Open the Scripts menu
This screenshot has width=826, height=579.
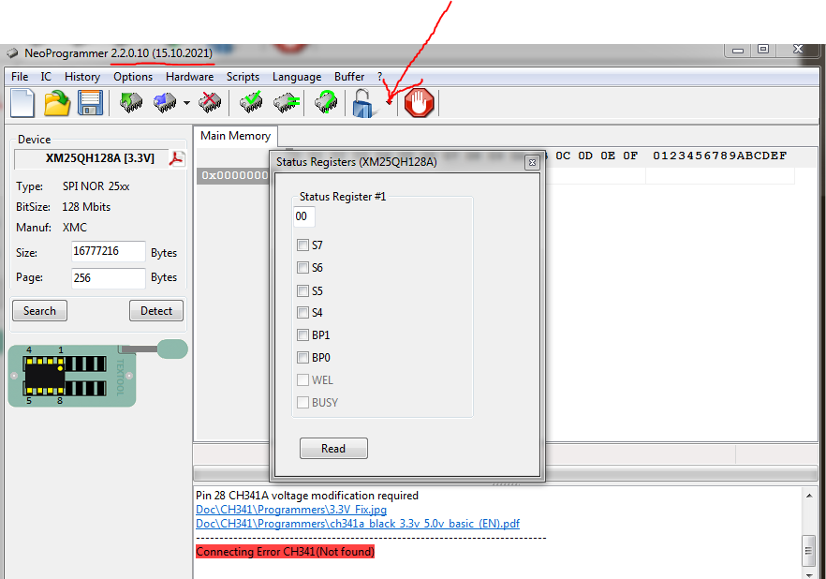pos(243,77)
